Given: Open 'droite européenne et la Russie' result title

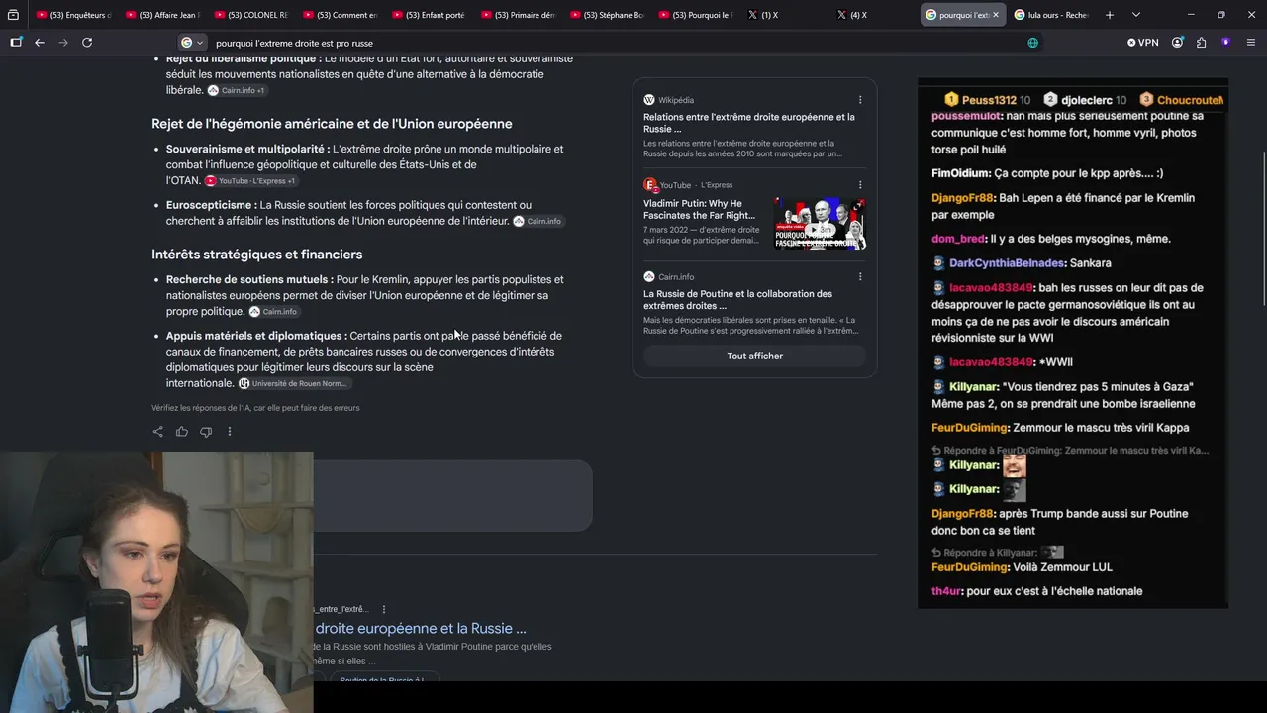Looking at the screenshot, I should click(421, 629).
